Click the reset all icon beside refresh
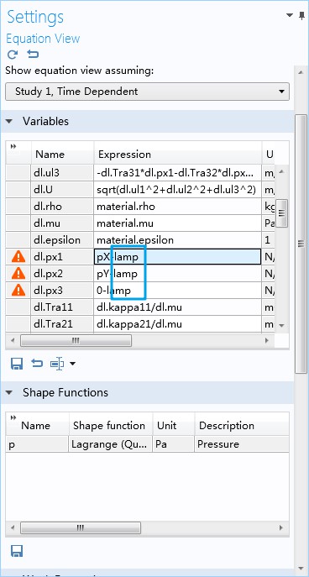The width and height of the screenshot is (309, 577). pos(33,55)
